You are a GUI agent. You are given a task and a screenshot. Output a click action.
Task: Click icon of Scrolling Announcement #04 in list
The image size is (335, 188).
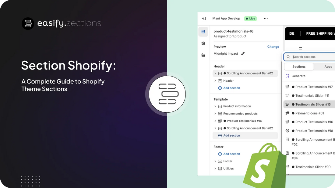pos(287,153)
